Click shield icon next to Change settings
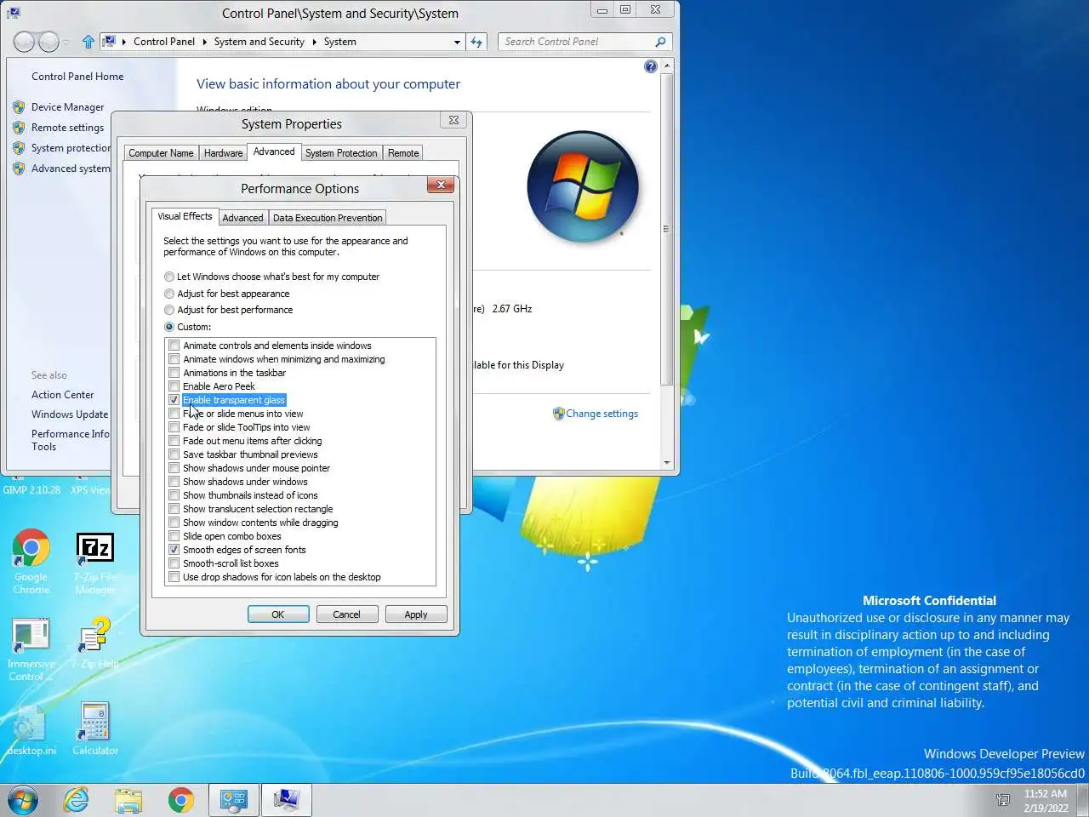This screenshot has width=1089, height=817. (x=558, y=414)
